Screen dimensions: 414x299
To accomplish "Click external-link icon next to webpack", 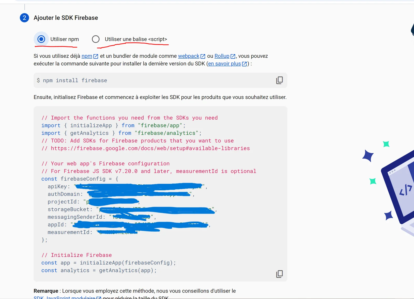I will pyautogui.click(x=203, y=56).
